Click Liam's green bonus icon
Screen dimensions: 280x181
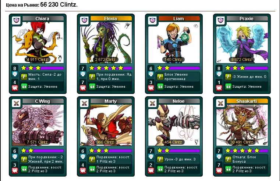coord(160,87)
